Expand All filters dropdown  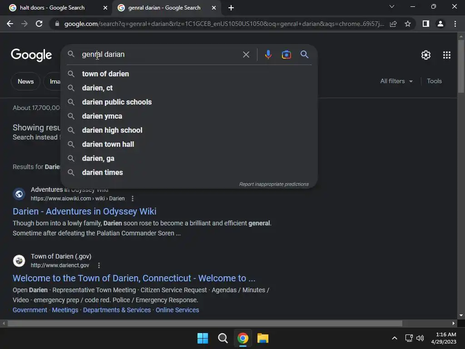[396, 81]
